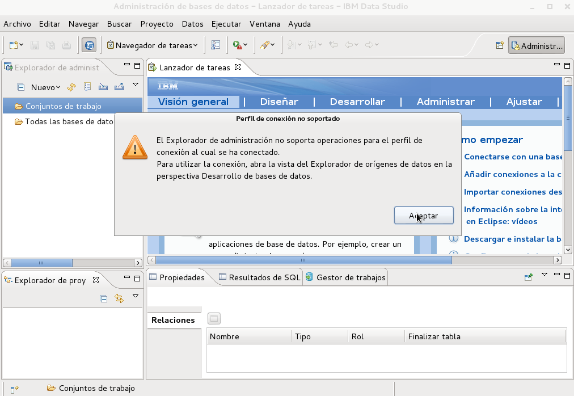Open the project explorer view menu triangle
The image size is (574, 396).
(x=136, y=296)
